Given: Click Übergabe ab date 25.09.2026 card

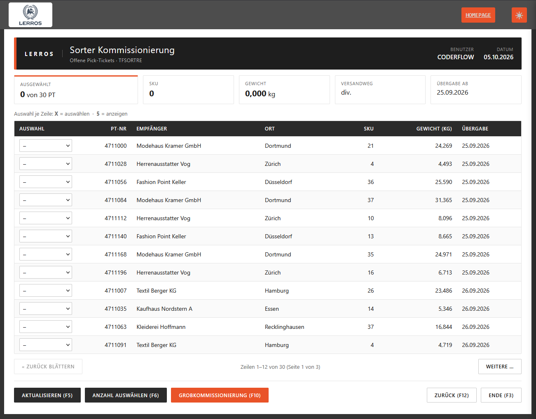Looking at the screenshot, I should click(x=476, y=90).
